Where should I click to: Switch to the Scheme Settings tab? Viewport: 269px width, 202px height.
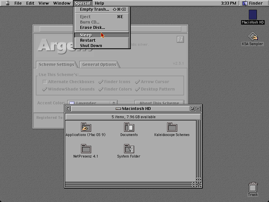point(56,65)
